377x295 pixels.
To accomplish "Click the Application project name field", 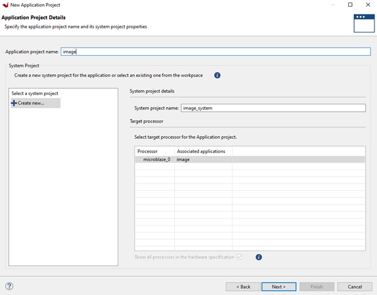I will coord(215,52).
